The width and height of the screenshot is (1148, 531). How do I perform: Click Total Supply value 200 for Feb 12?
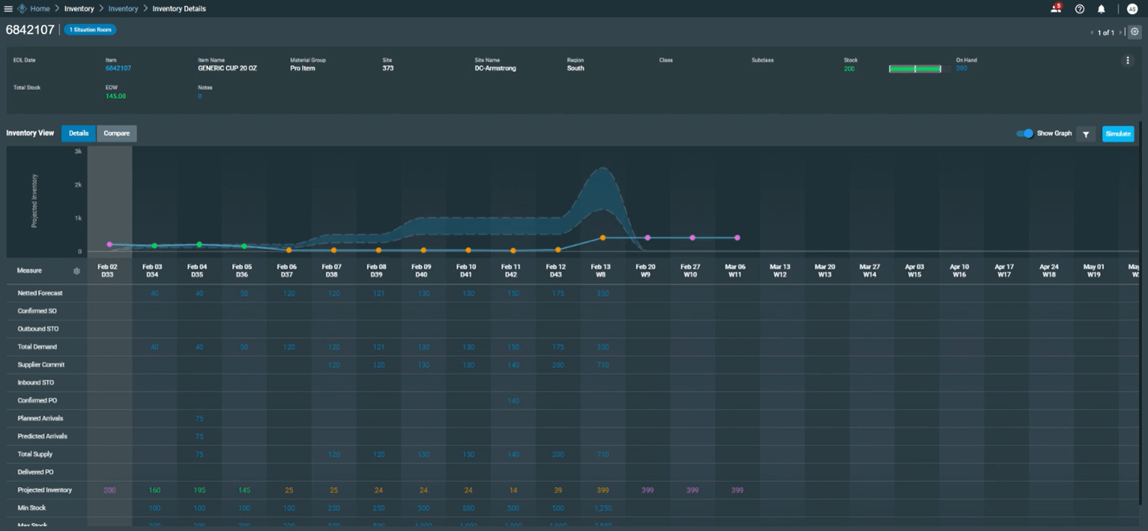click(x=558, y=455)
